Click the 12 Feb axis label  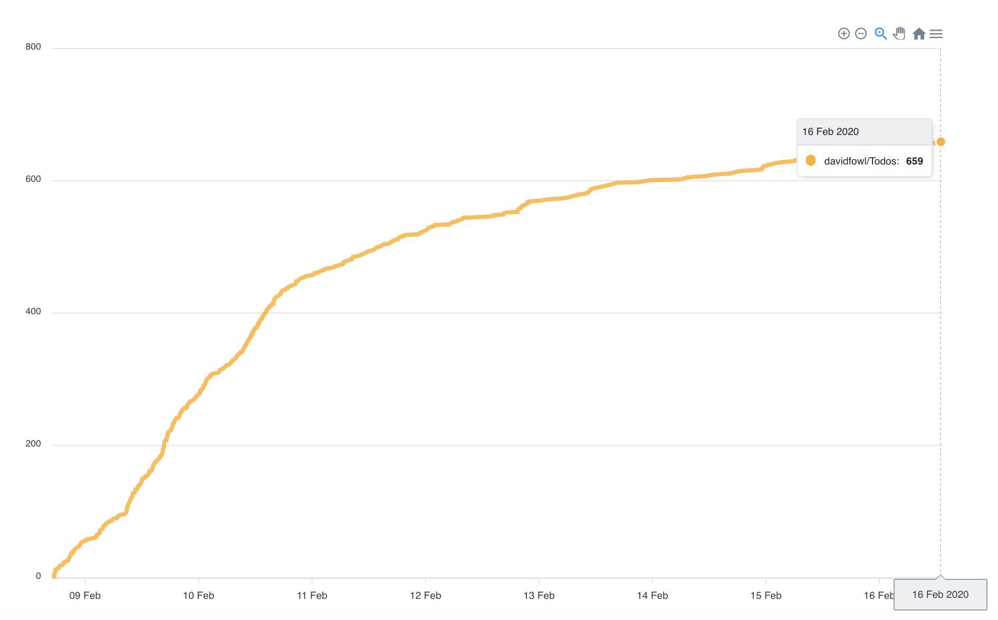coord(425,595)
